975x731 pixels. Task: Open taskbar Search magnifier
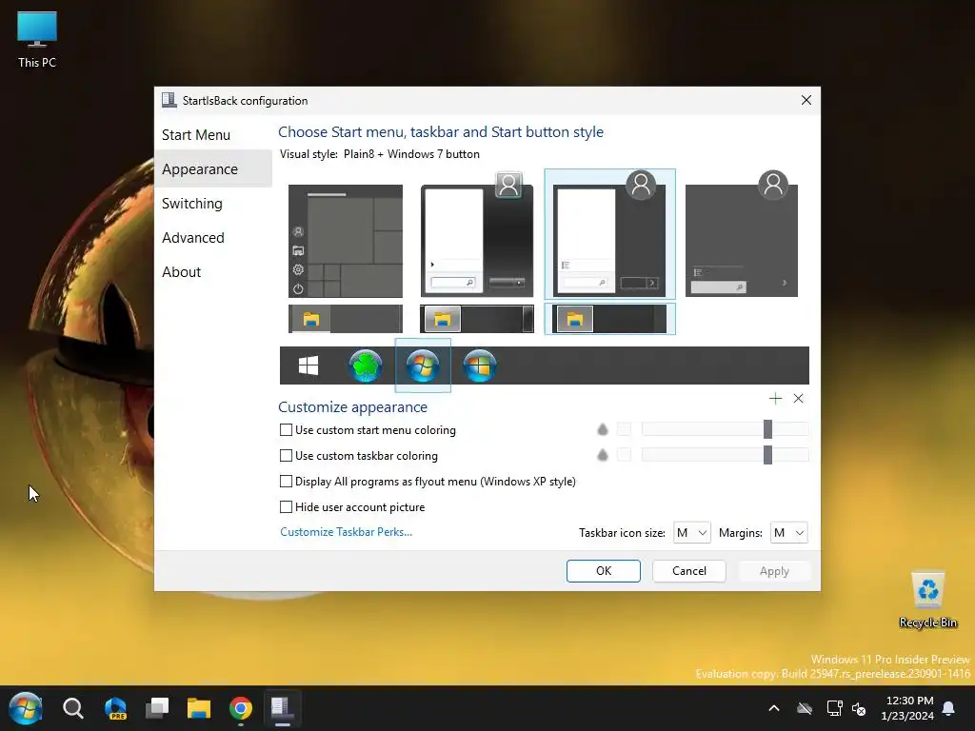pyautogui.click(x=72, y=708)
